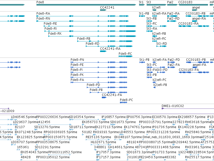Select the IP17057.3prime EST label
The width and height of the screenshot is (214, 161).
[x=108, y=152]
